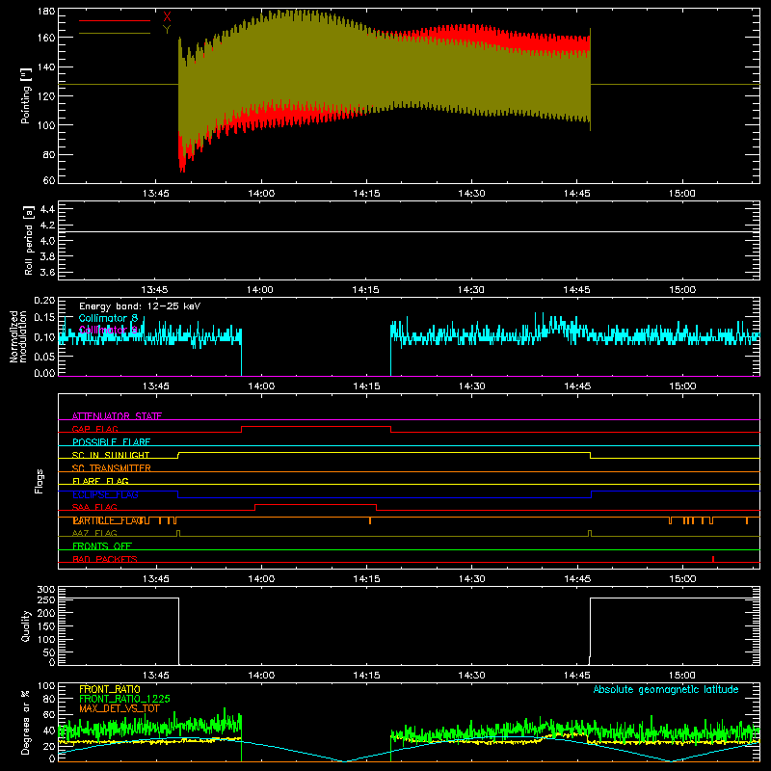Click the 13:45 time label under Pointing plot
Image resolution: width=771 pixels, height=771 pixels.
[156, 194]
